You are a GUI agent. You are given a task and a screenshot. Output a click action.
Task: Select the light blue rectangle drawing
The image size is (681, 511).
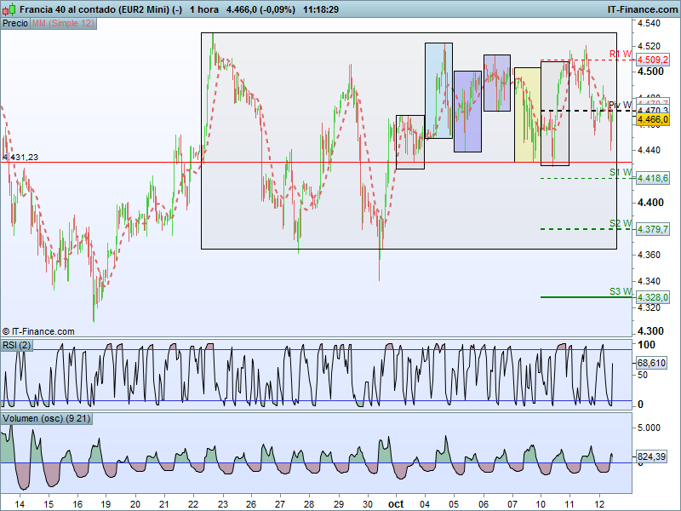[438, 90]
